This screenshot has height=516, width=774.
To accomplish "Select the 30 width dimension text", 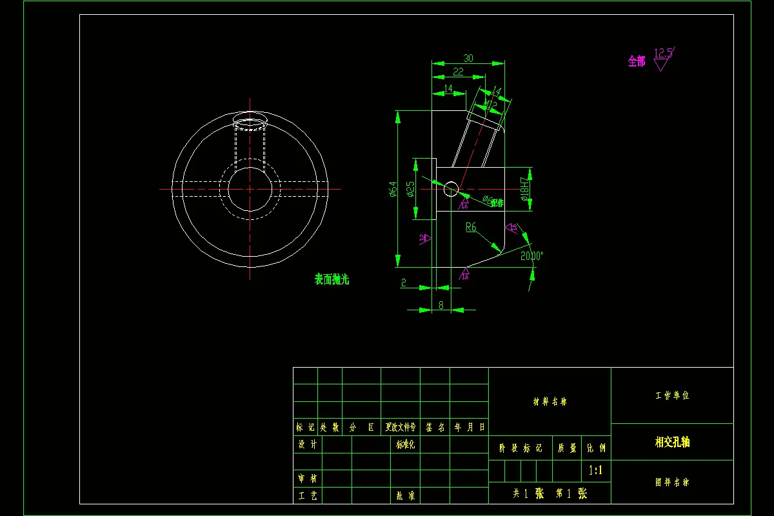I will (x=468, y=58).
